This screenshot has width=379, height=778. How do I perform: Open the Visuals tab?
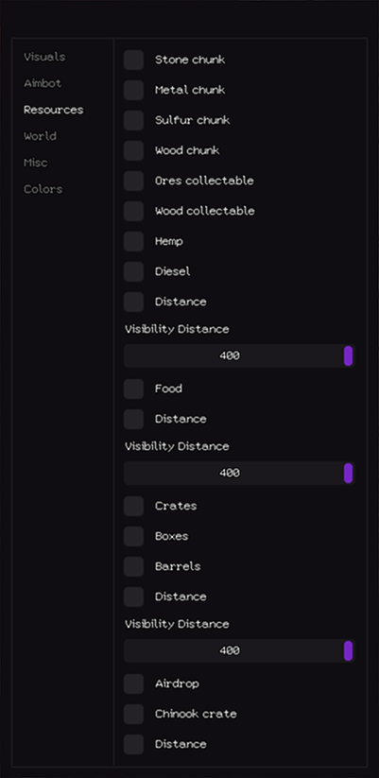pyautogui.click(x=44, y=57)
